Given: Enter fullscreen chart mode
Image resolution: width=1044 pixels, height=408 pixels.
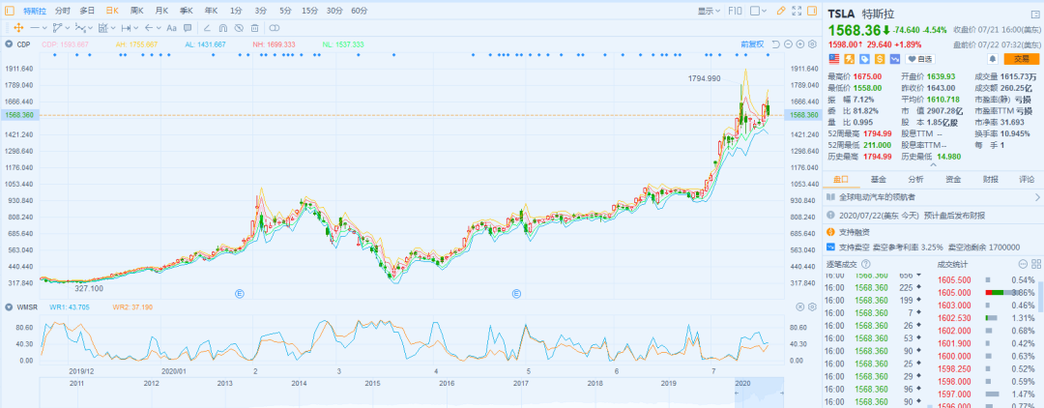Looking at the screenshot, I should point(796,11).
